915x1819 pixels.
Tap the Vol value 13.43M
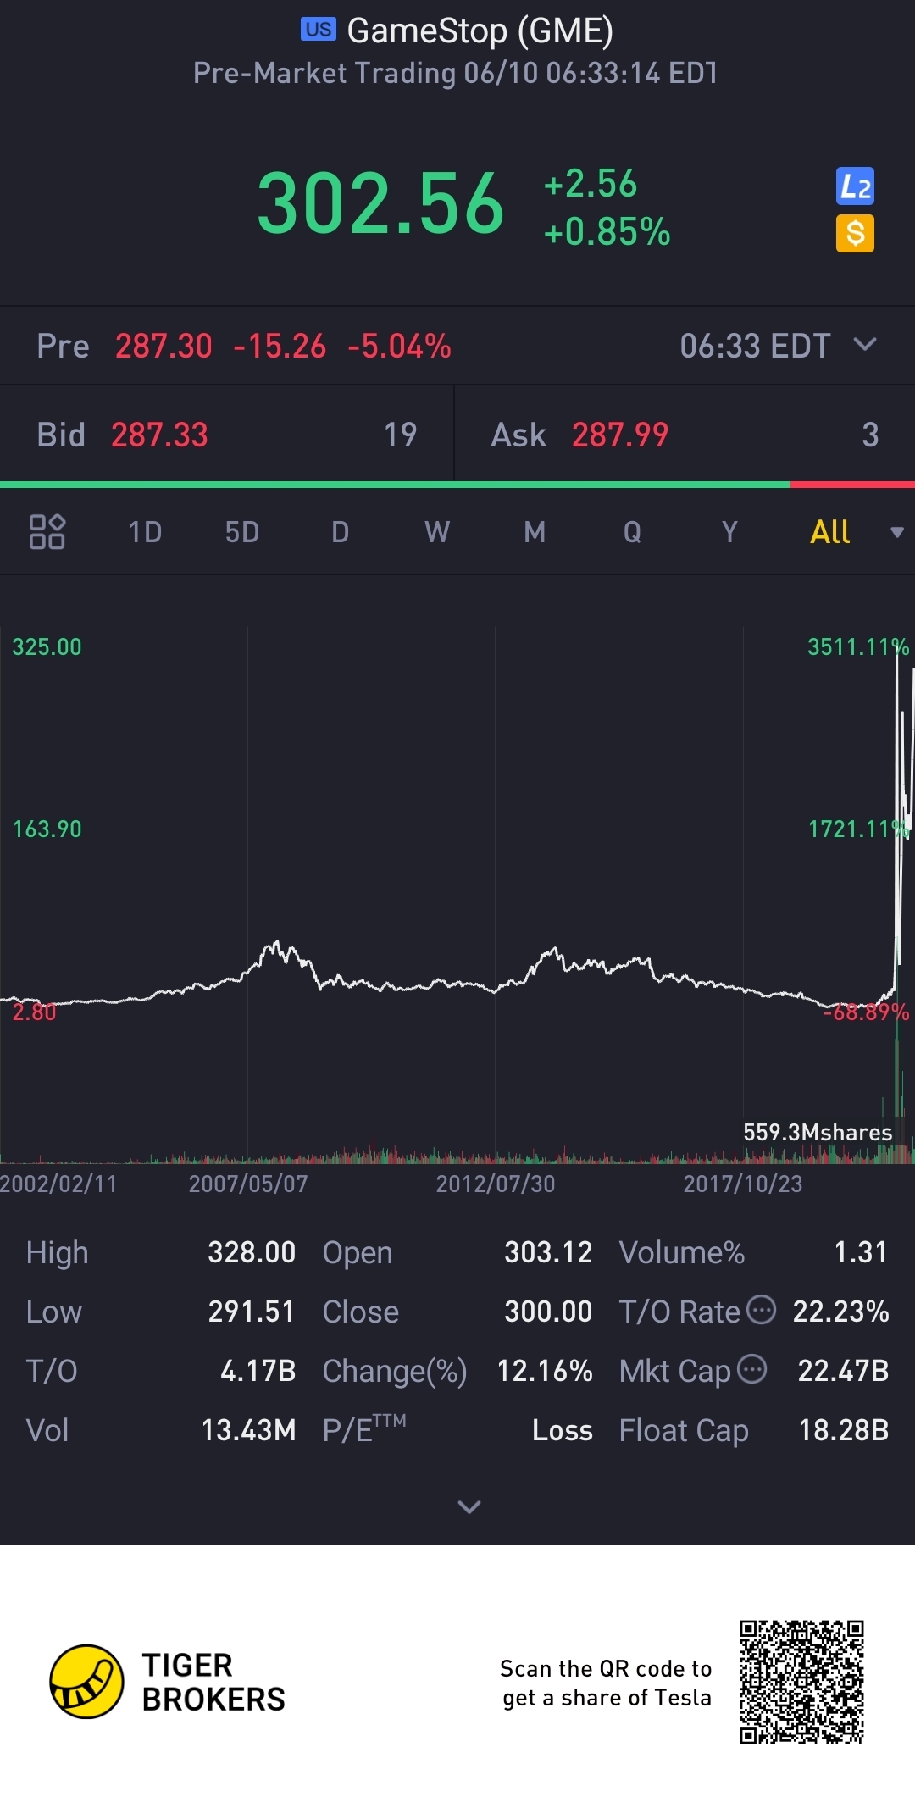click(248, 1430)
